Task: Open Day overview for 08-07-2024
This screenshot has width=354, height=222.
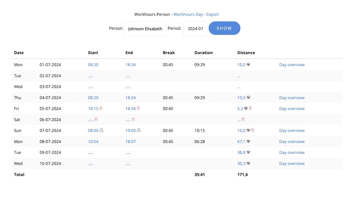Action: click(292, 142)
